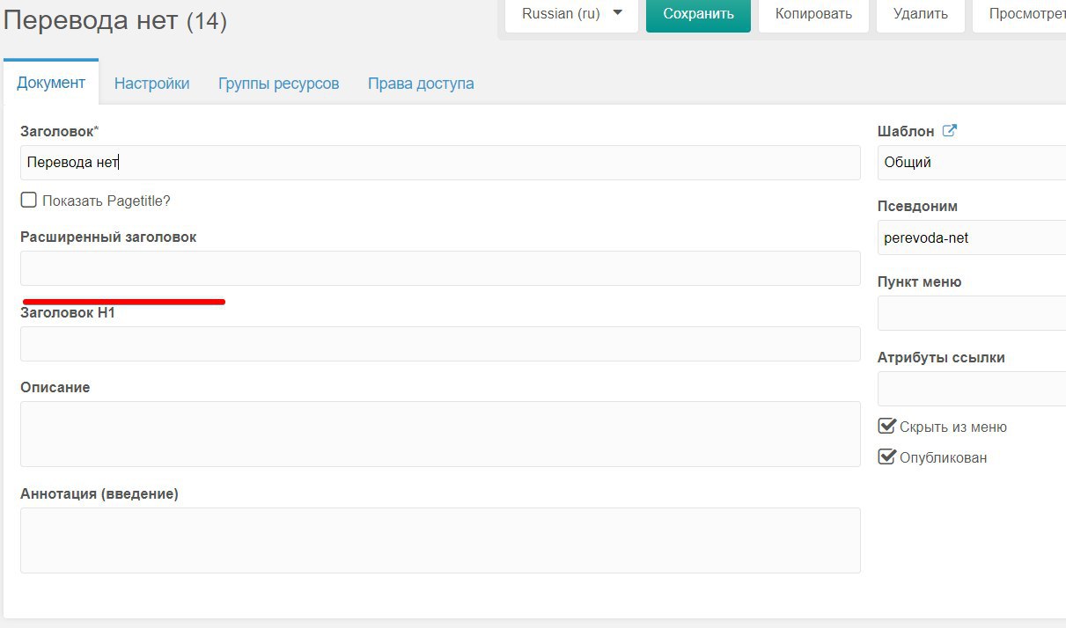
Task: Focus the Расширенный заголовок input field
Action: [x=440, y=268]
